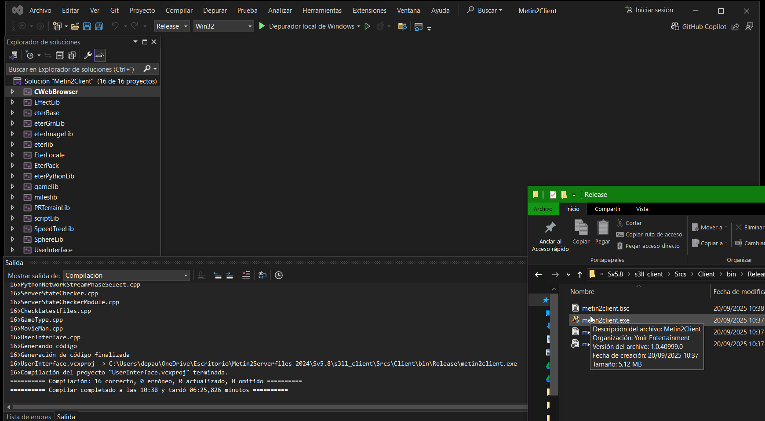Click the Pegar paste icon in Explorer ribbon
The width and height of the screenshot is (765, 421).
[x=602, y=232]
